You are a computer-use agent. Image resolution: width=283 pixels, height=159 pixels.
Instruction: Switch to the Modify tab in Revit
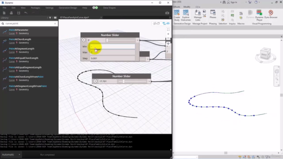[187, 7]
